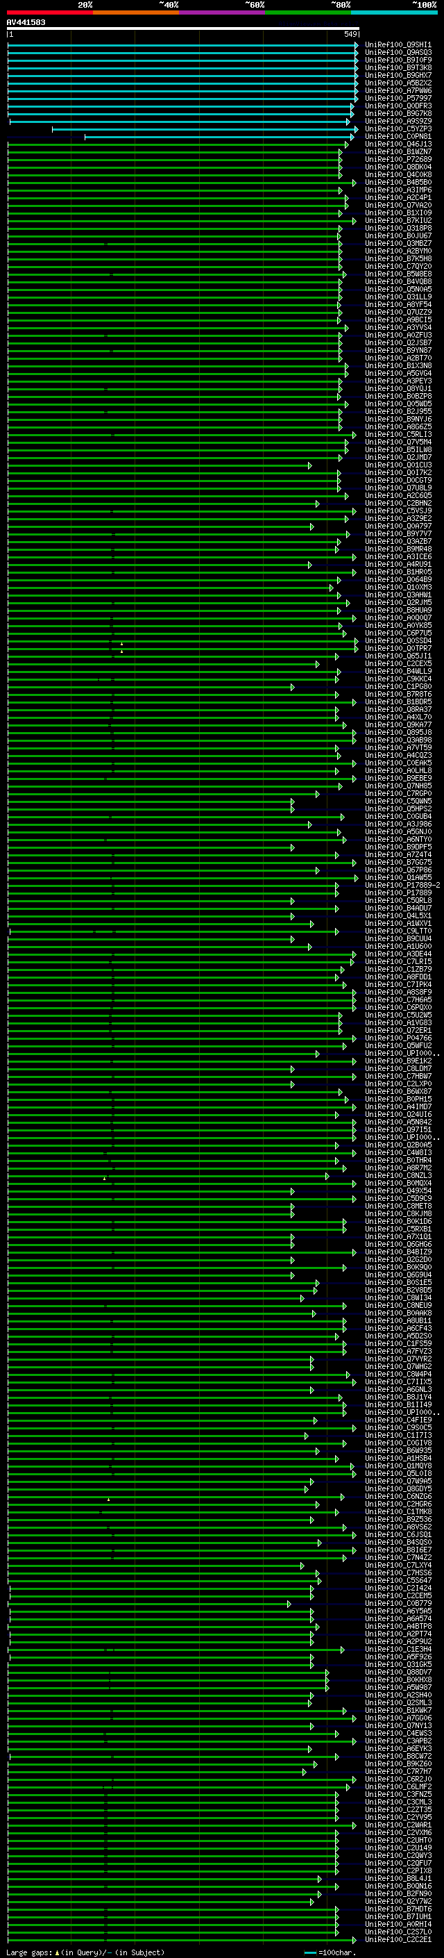Open hit UniRef100_P57997

tap(398, 98)
